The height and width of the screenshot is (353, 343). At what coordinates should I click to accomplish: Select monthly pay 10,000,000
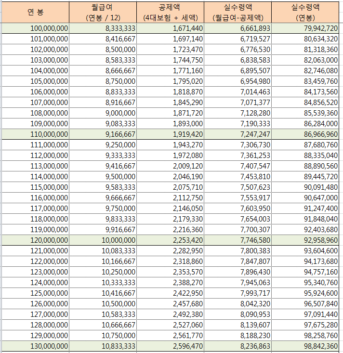pyautogui.click(x=103, y=240)
